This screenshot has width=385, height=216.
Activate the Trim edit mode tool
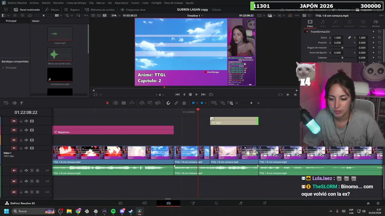click(115, 103)
